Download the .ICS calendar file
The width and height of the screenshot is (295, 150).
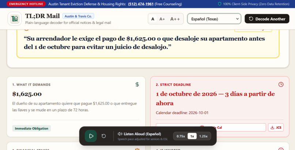tap(276, 127)
